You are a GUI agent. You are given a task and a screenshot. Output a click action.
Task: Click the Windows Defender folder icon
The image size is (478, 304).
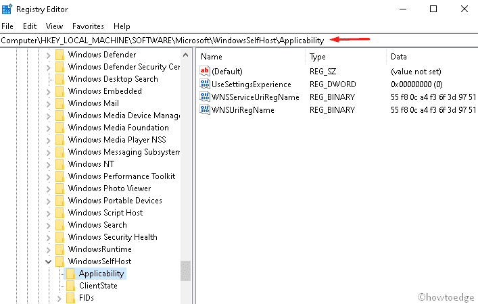(59, 55)
